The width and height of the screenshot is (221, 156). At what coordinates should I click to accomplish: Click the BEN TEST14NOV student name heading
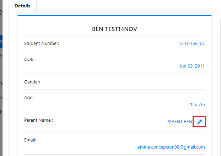(114, 29)
